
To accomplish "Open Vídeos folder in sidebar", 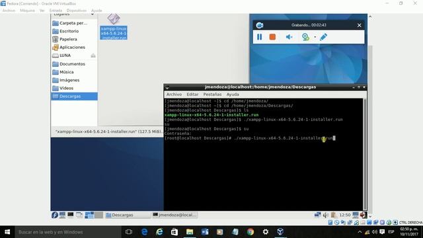I will tap(74, 88).
